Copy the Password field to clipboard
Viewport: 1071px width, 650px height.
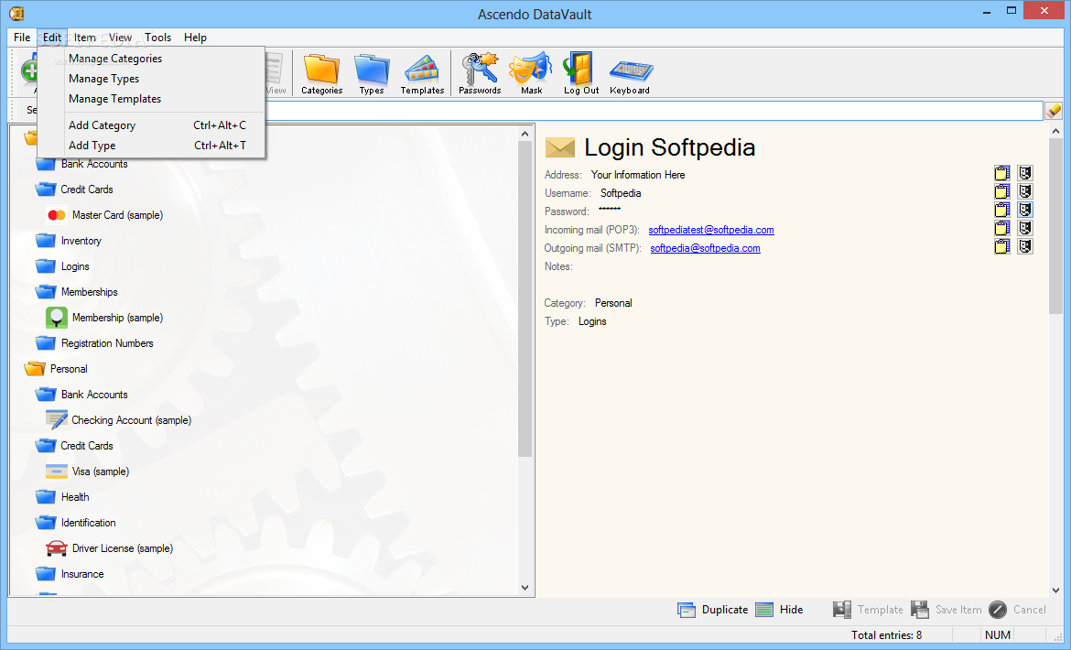pyautogui.click(x=1002, y=210)
